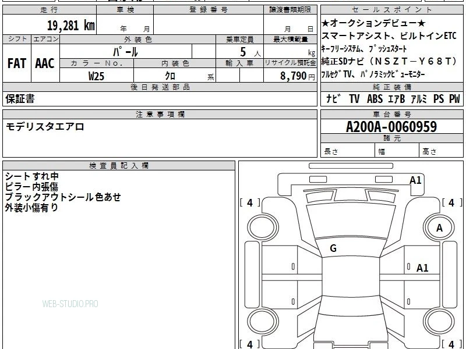Select the "A1" mark next to the bumper outline

pos(415,180)
